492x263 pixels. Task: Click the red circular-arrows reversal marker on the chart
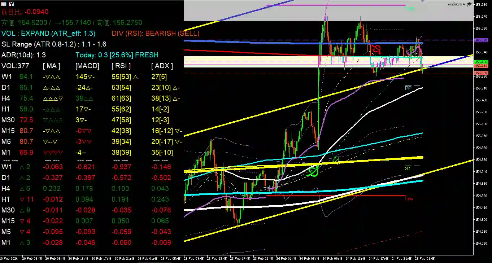click(375, 51)
